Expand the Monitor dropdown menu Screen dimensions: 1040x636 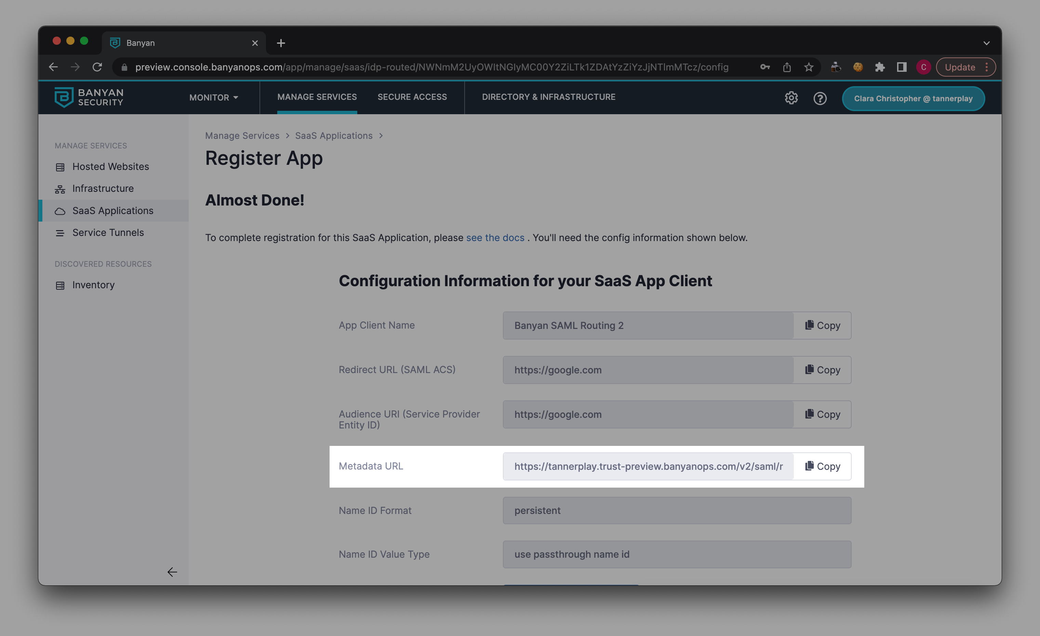click(214, 97)
